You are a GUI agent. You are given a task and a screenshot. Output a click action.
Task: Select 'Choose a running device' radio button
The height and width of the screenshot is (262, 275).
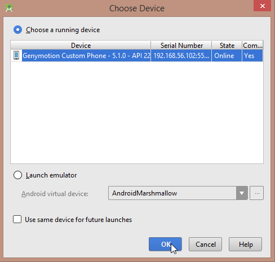[18, 30]
